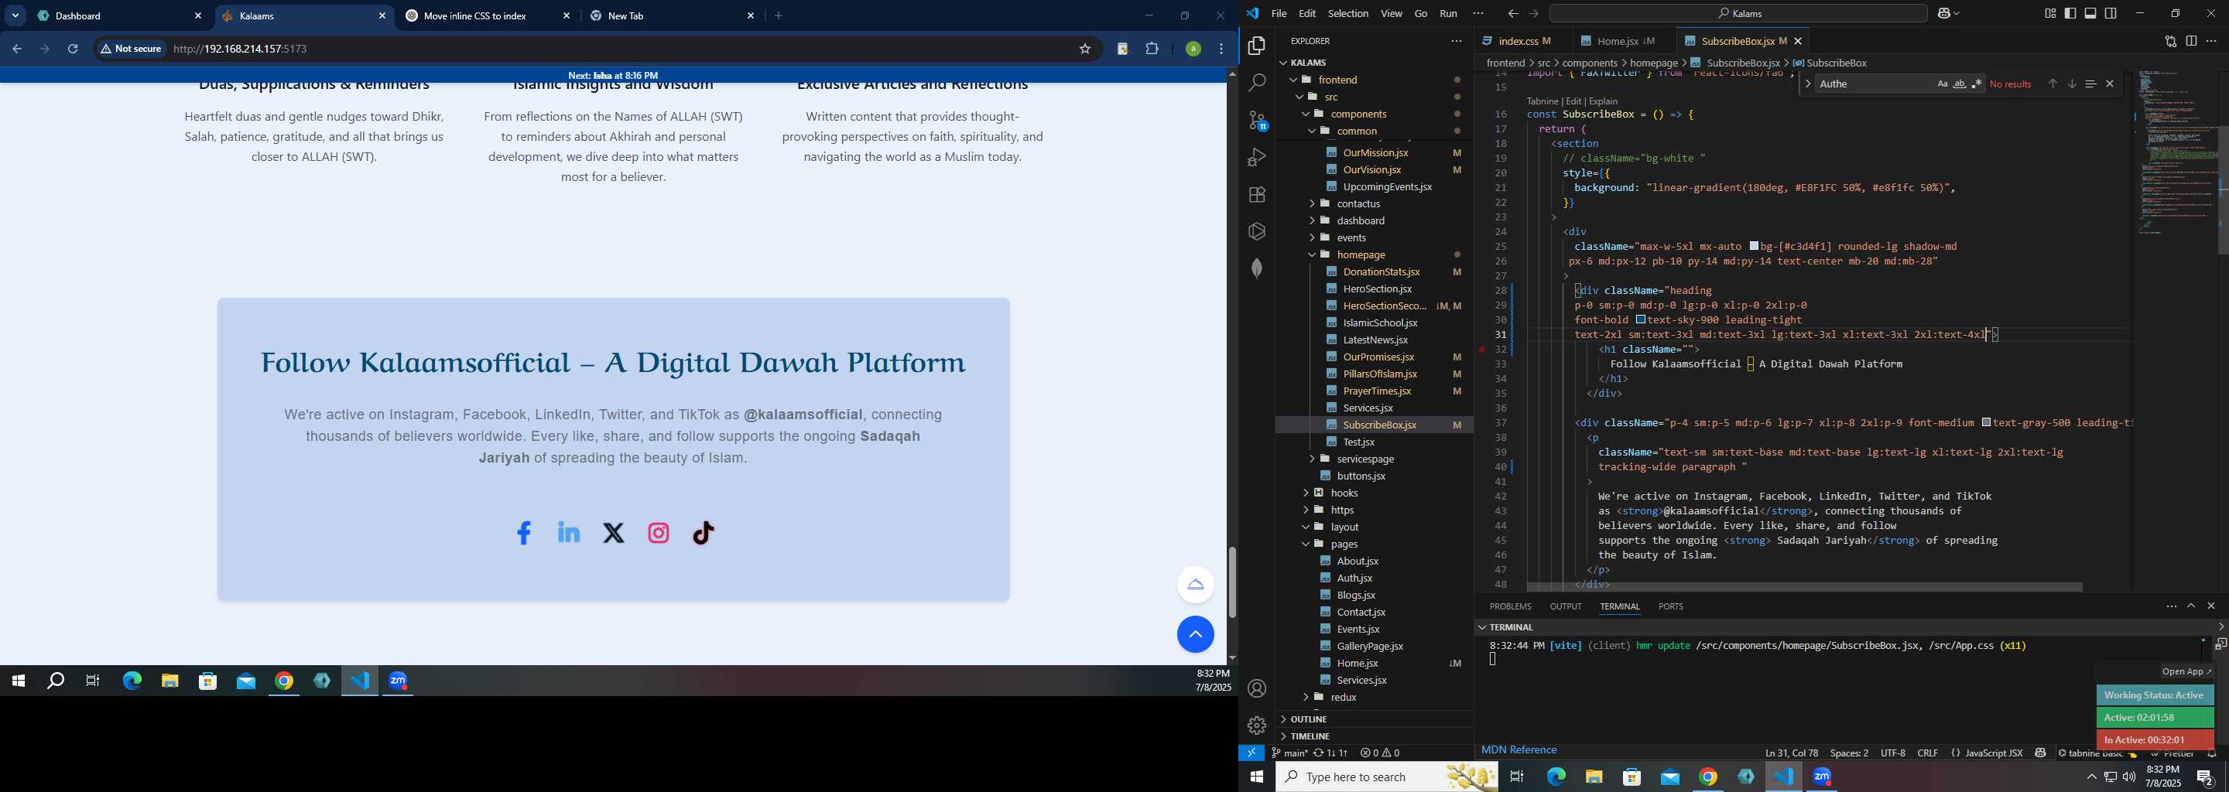Click the remote window indicator in status bar
This screenshot has height=792, width=2229.
(x=1251, y=753)
